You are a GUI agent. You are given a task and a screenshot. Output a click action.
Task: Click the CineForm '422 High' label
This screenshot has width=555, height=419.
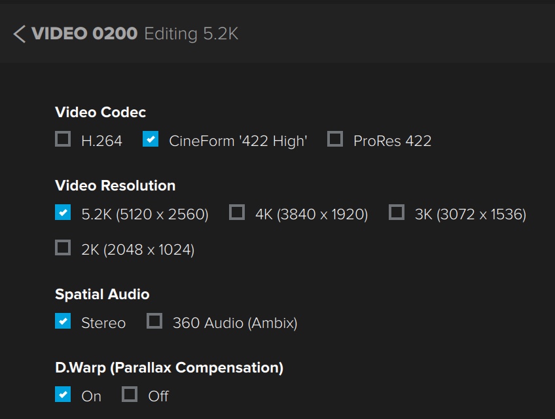(238, 141)
